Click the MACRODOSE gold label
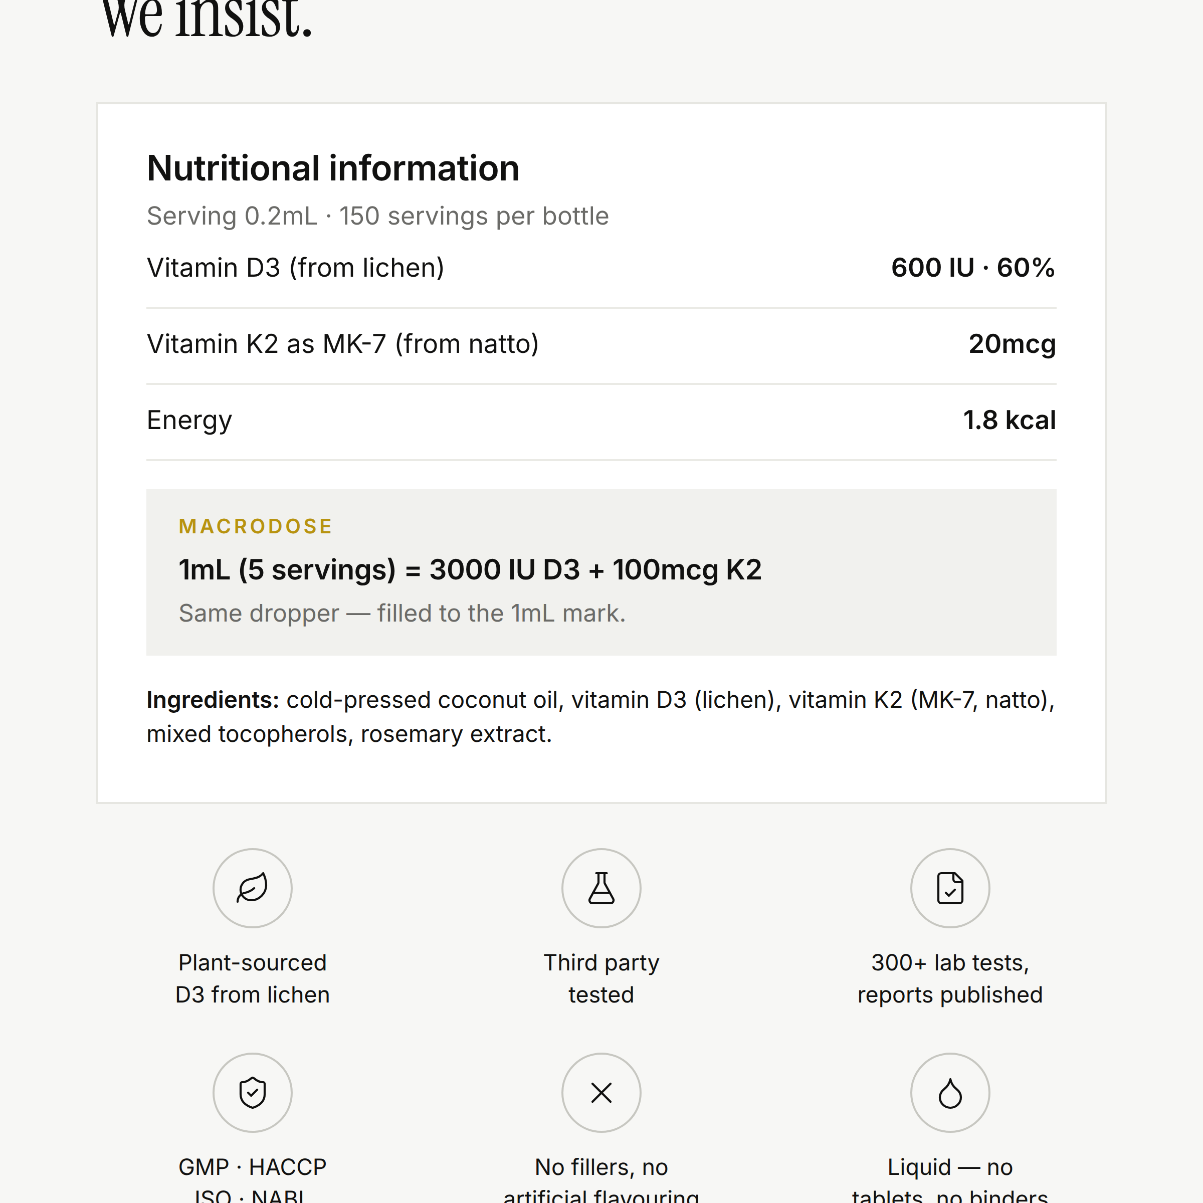Viewport: 1203px width, 1203px height. click(x=255, y=527)
